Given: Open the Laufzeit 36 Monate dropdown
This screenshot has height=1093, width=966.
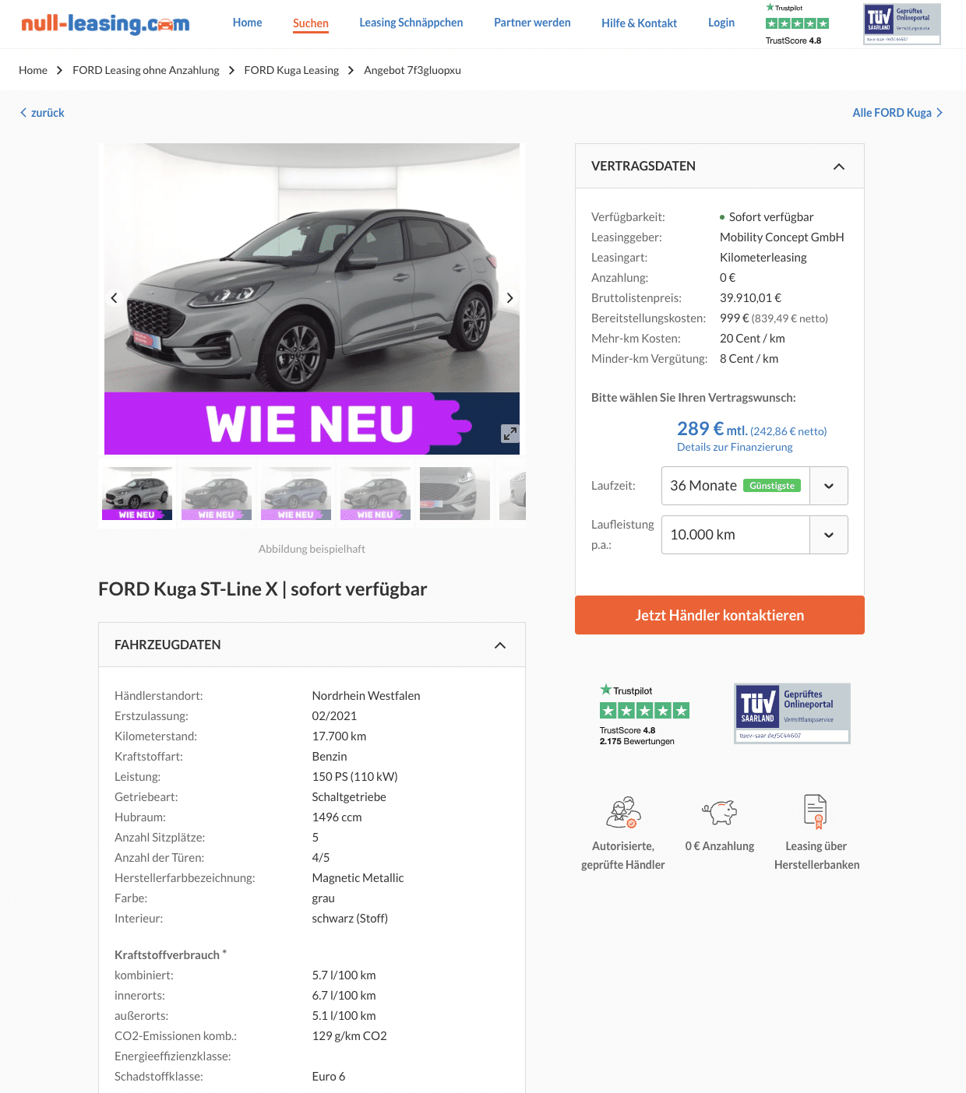Looking at the screenshot, I should tap(754, 486).
